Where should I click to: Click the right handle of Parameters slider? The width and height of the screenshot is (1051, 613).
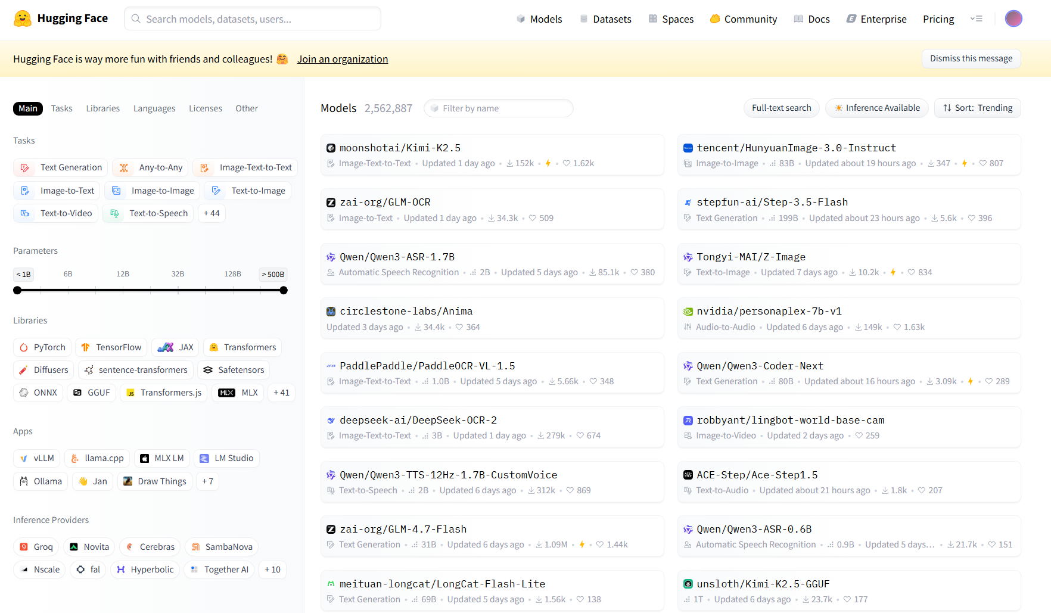(x=284, y=290)
